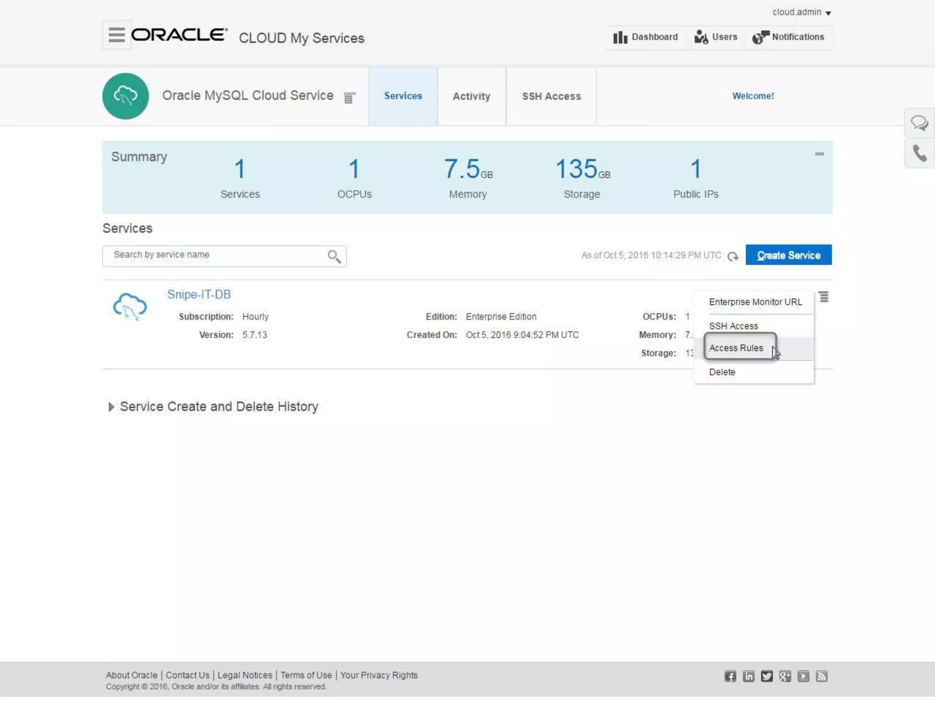Open Oracle's LinkedIn icon
Screen dimensions: 935x701
[749, 676]
